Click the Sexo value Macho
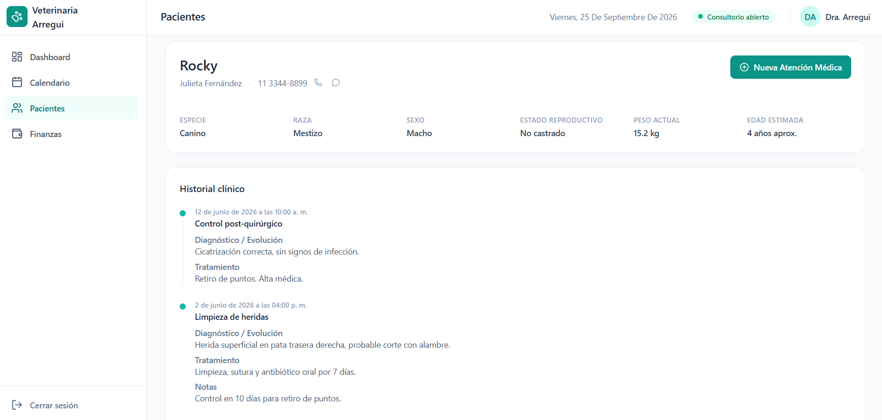882x420 pixels. coord(419,133)
